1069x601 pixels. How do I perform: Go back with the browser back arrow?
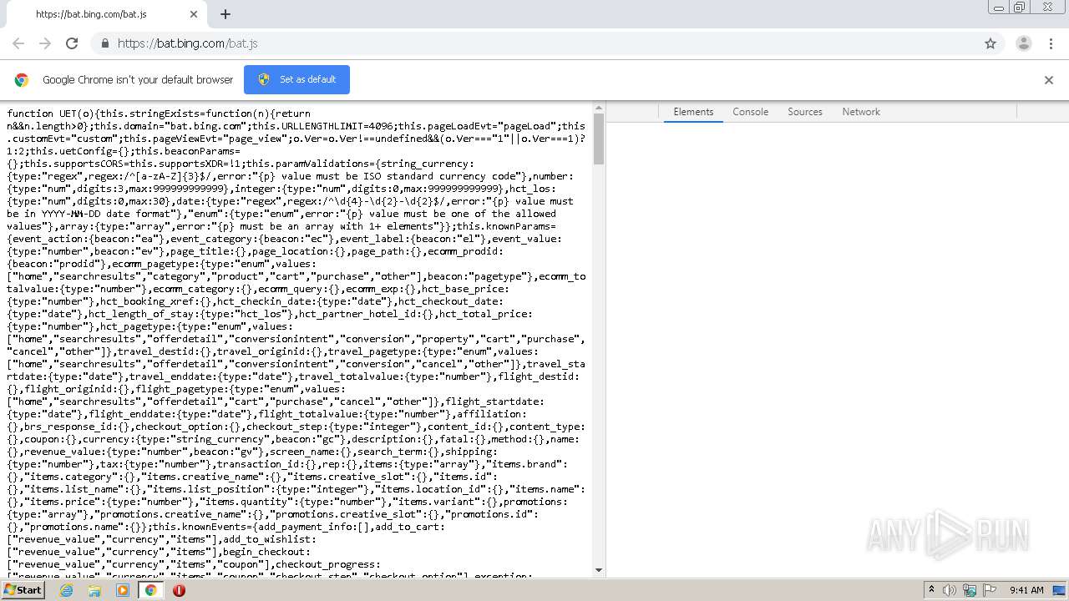click(18, 43)
